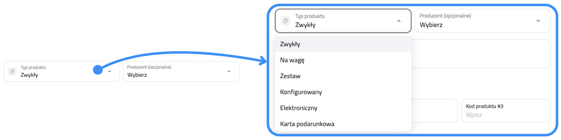Click the tag icon in the expanded Typ produktu field
The image size is (561, 140).
coord(285,21)
